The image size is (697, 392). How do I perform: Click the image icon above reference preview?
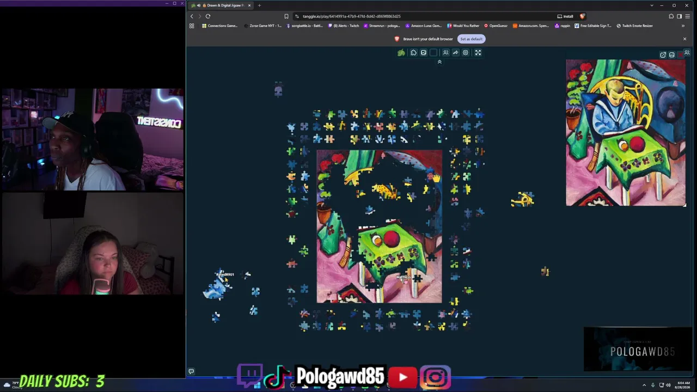(x=671, y=55)
